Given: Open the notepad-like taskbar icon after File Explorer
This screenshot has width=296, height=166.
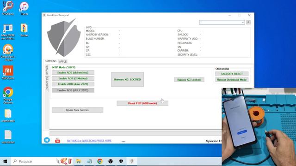Looking at the screenshot, I should click(89, 161).
